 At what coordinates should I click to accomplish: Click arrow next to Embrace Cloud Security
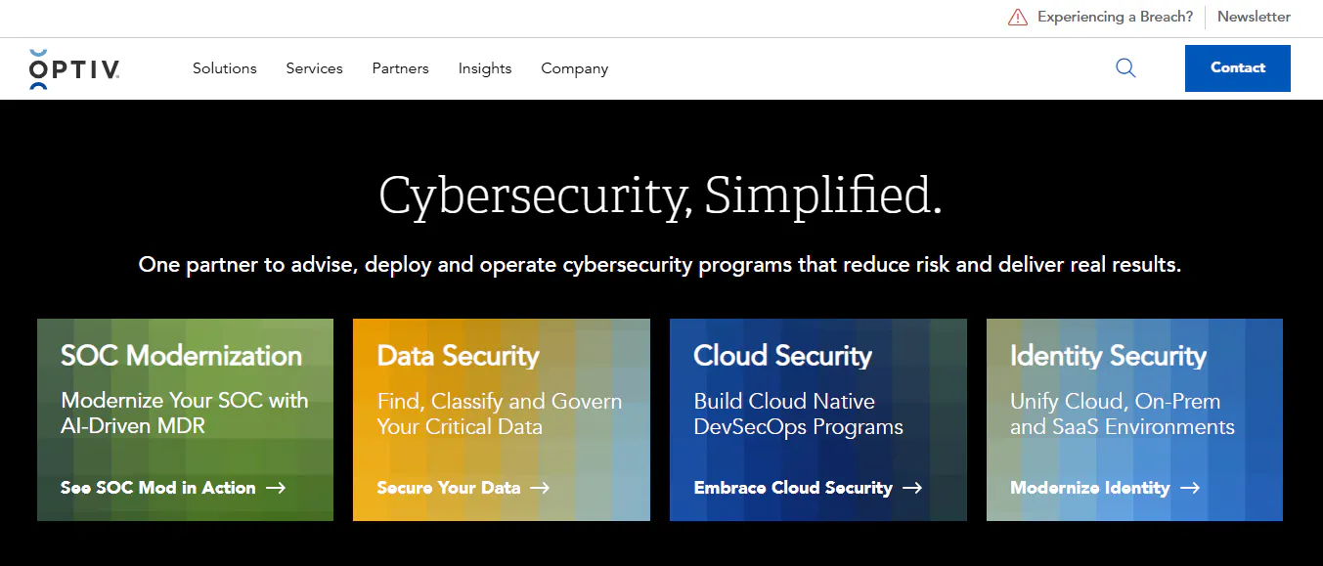tap(912, 488)
